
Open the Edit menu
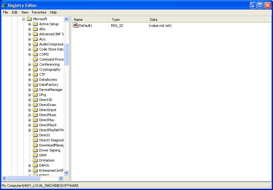tap(15, 12)
